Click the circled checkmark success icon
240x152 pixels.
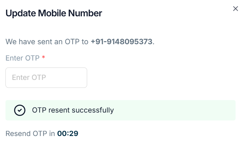[20, 110]
